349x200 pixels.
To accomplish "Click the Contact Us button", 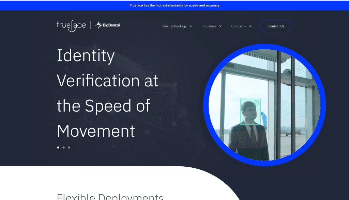I will pos(276,26).
